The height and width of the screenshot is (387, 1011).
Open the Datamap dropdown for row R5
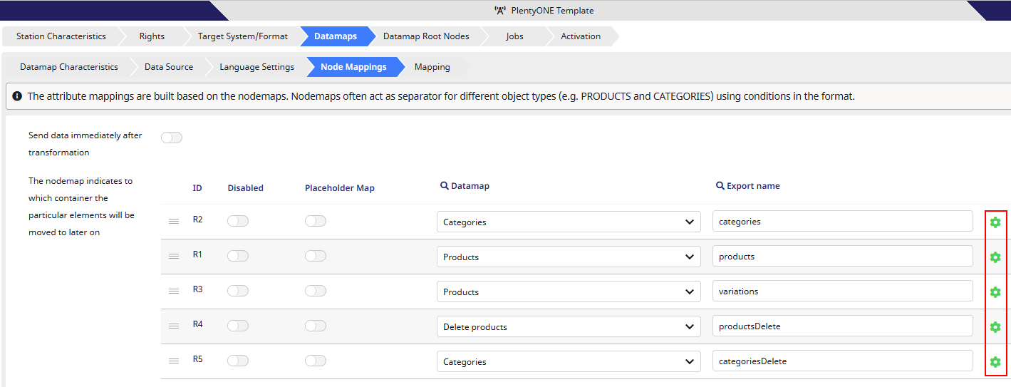568,362
